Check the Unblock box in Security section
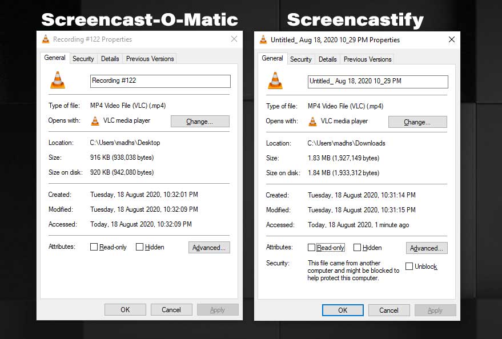 pos(409,266)
